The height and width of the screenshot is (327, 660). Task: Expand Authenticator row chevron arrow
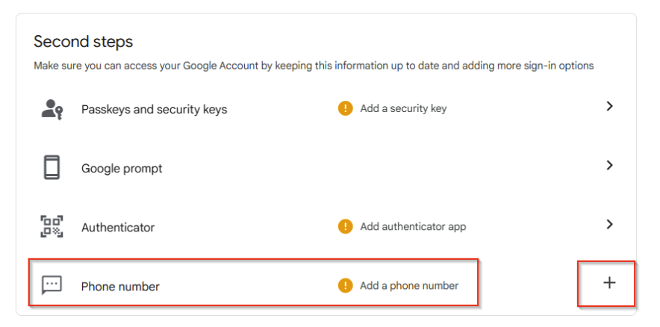tap(609, 224)
